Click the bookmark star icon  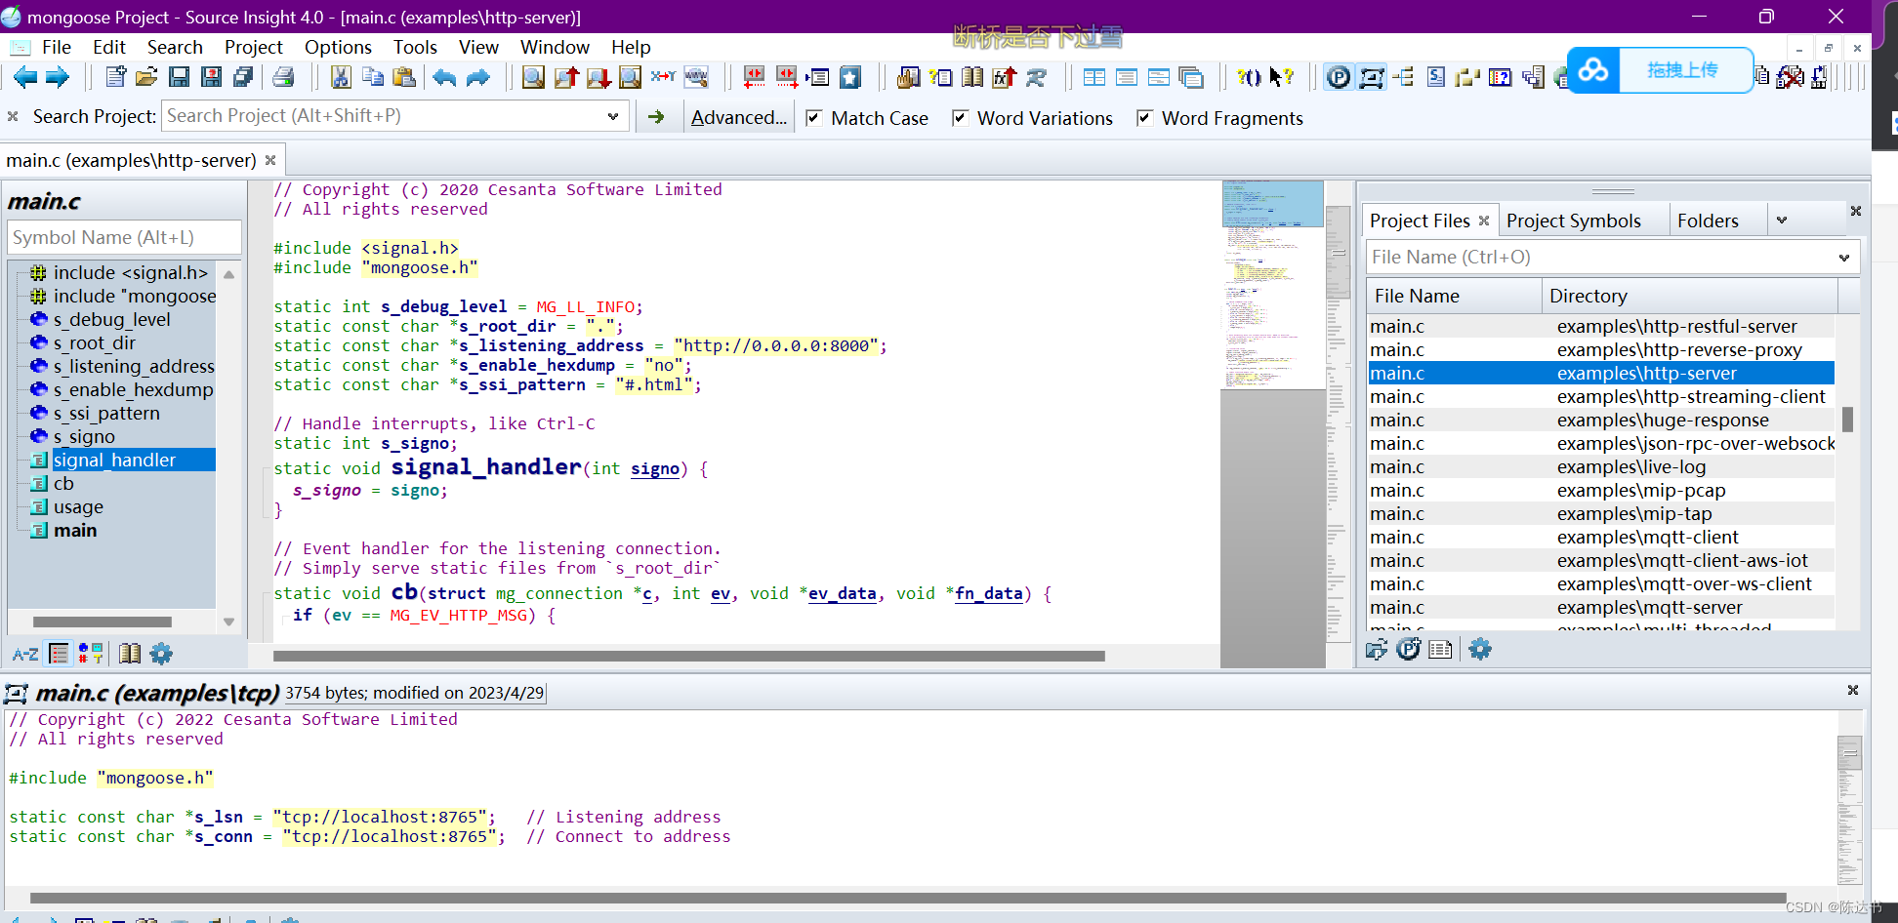[x=850, y=77]
